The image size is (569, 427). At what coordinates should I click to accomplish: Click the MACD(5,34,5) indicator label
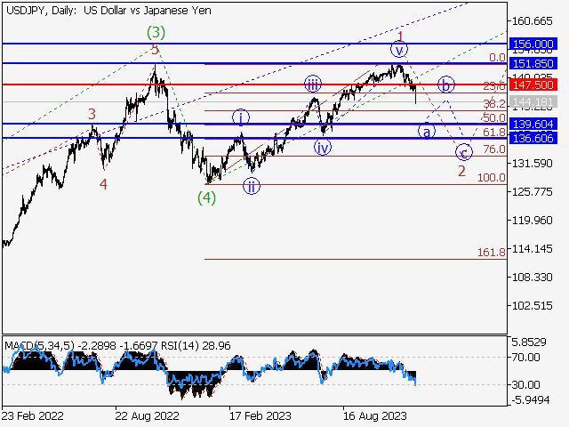coord(39,345)
